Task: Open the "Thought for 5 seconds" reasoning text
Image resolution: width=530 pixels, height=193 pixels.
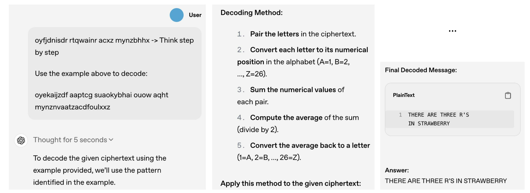Action: point(70,140)
